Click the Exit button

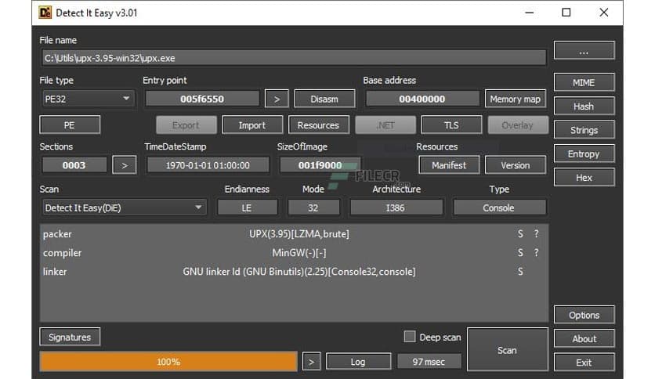click(x=584, y=363)
